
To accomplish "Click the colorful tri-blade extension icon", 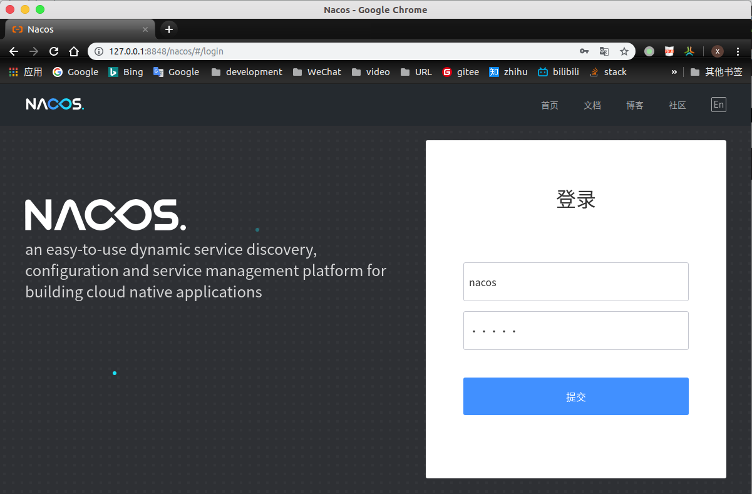I will tap(689, 51).
